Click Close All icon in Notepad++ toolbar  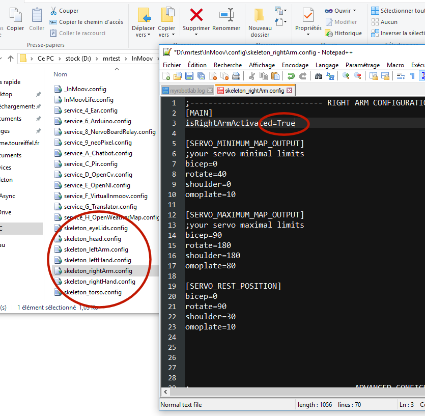click(224, 76)
